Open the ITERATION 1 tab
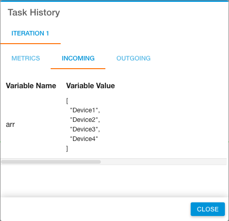Image resolution: width=229 pixels, height=221 pixels. click(30, 33)
